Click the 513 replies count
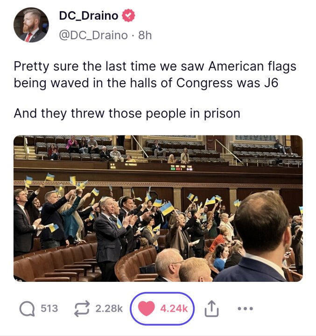The height and width of the screenshot is (336, 316). (x=49, y=308)
